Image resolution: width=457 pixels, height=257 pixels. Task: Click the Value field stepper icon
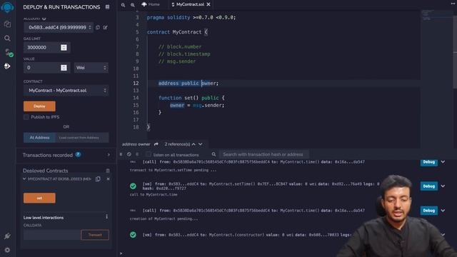click(64, 68)
